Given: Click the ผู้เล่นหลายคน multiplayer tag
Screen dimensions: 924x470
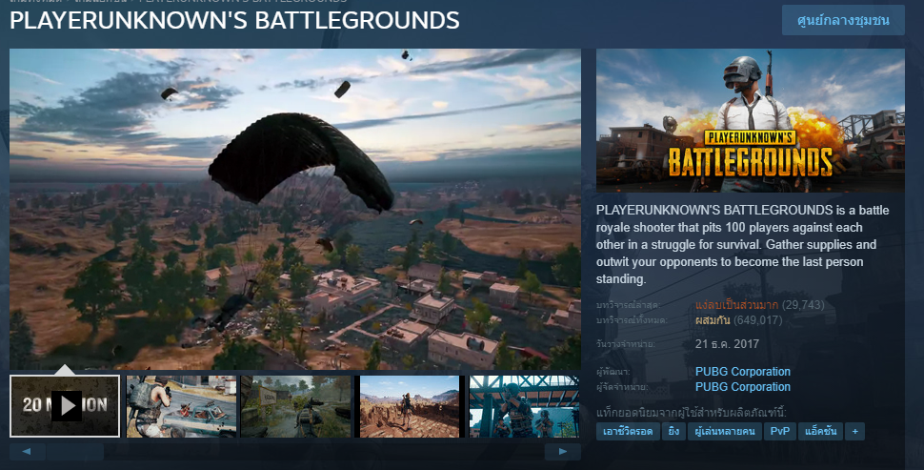Looking at the screenshot, I should pyautogui.click(x=725, y=431).
